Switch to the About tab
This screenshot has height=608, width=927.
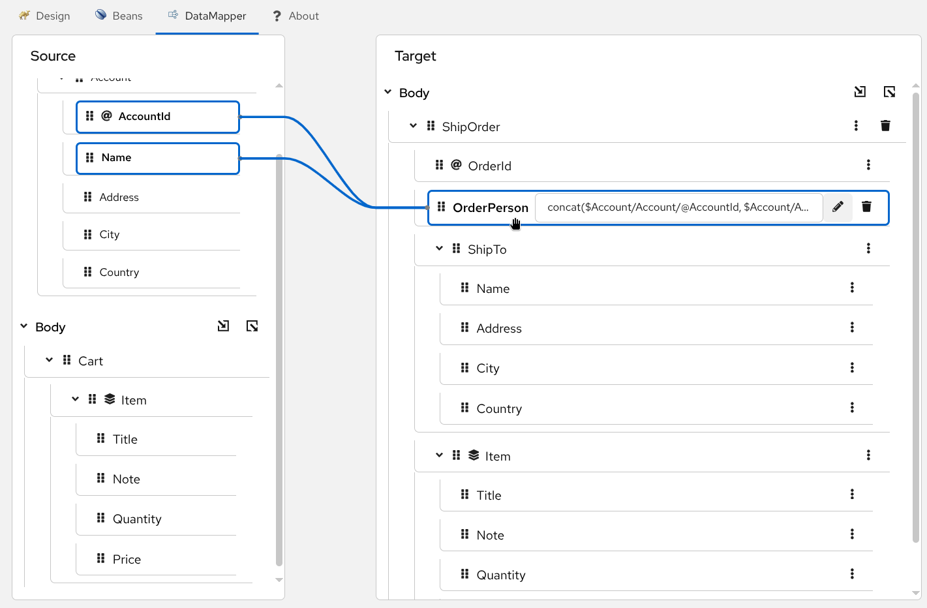296,16
